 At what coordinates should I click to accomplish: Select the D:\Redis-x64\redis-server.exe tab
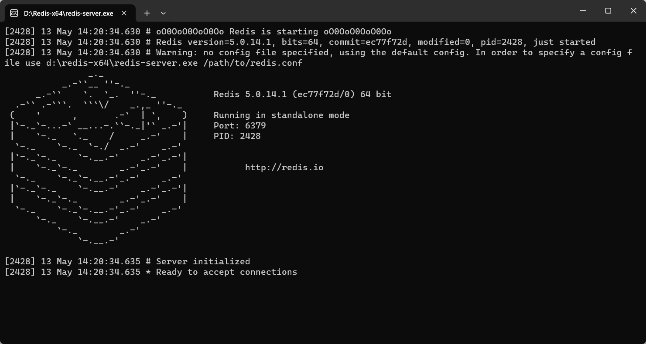[x=70, y=13]
